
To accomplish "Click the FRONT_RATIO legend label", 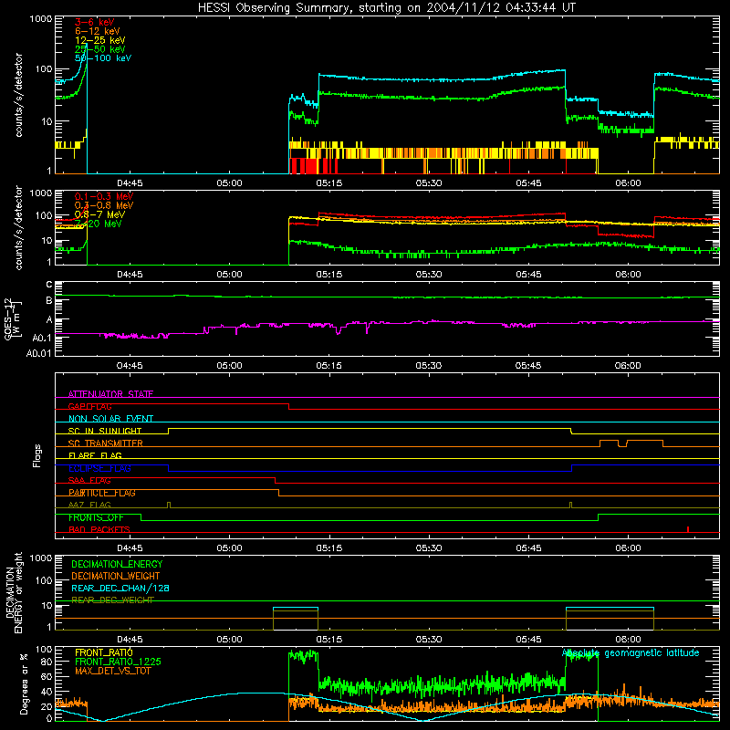I will pos(104,652).
